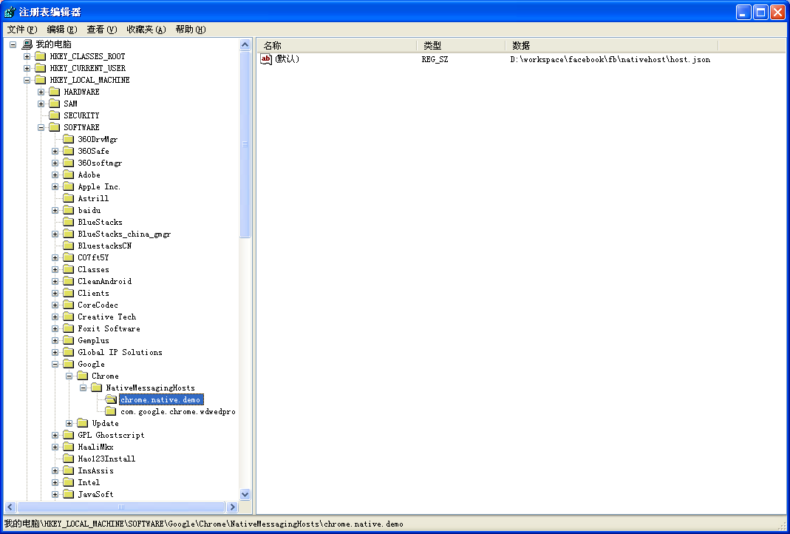Image resolution: width=790 pixels, height=534 pixels.
Task: Click the com.google.chrome.wdwedpro folder icon
Action: tap(111, 411)
